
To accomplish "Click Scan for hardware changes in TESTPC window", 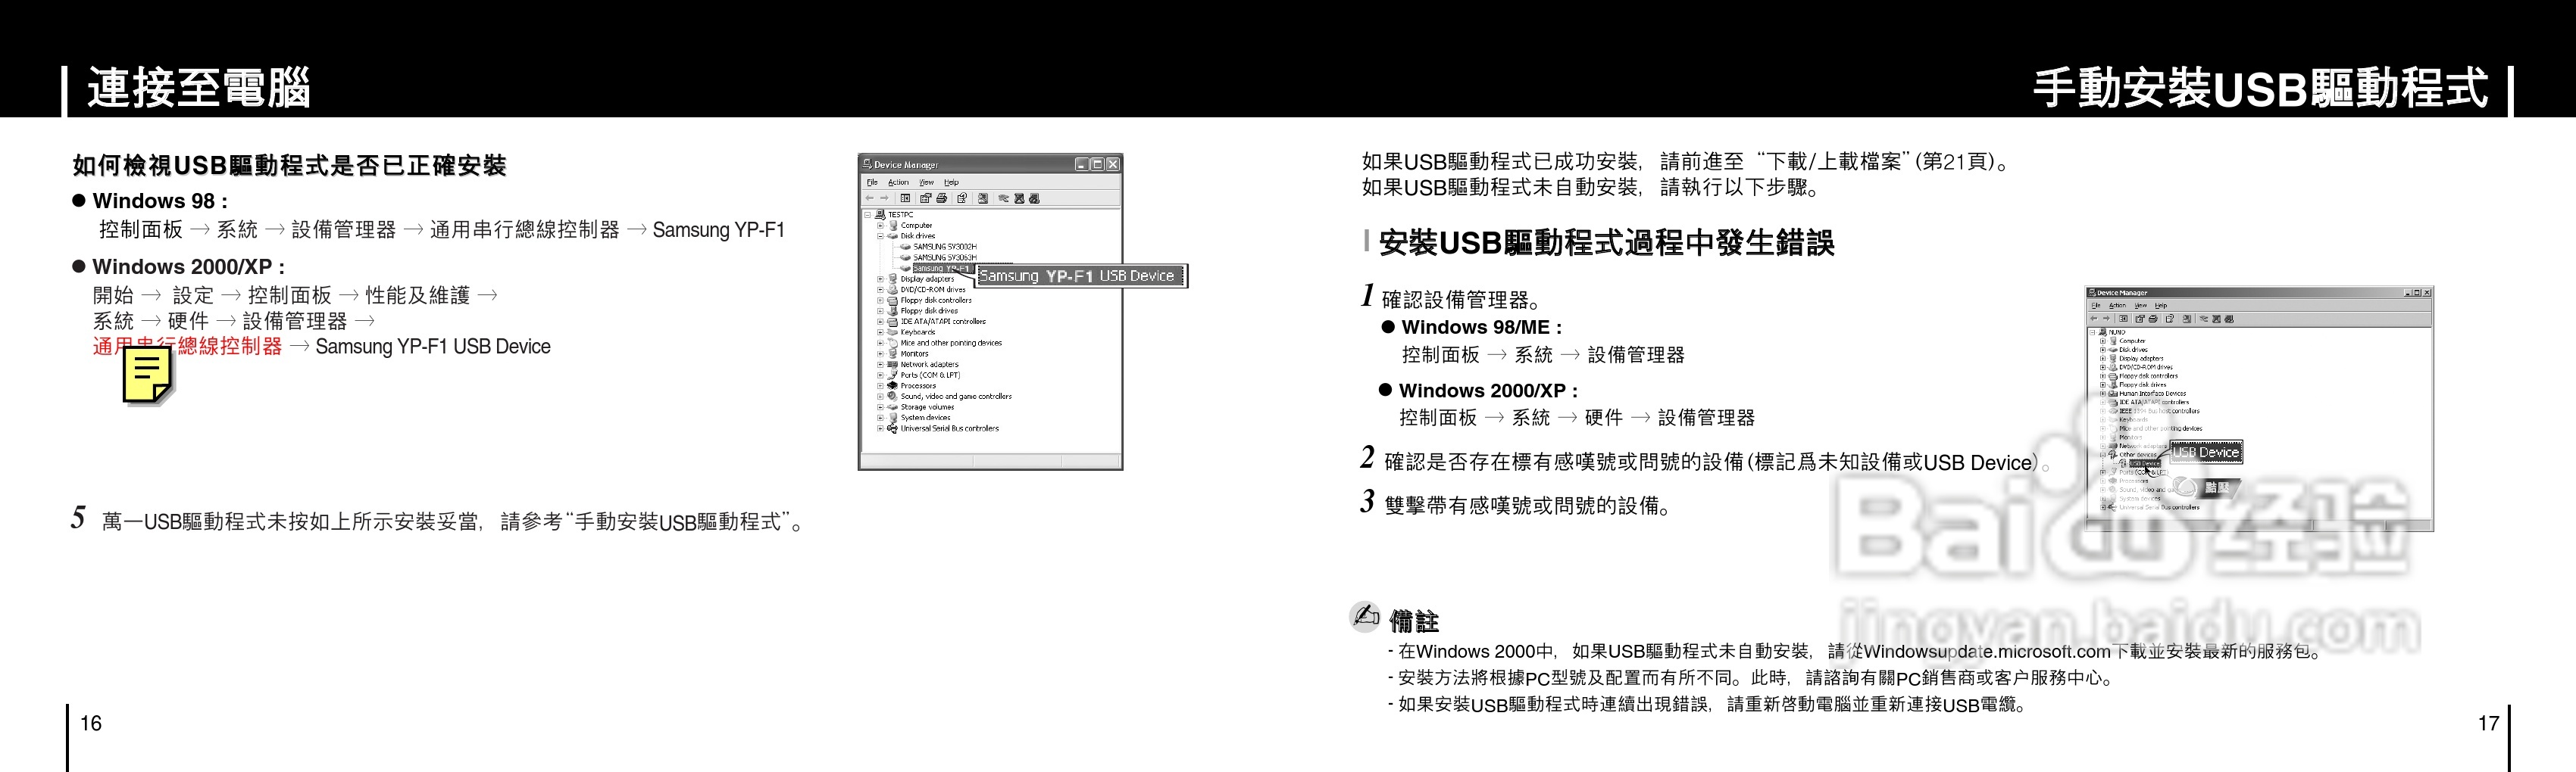I will coord(983,198).
